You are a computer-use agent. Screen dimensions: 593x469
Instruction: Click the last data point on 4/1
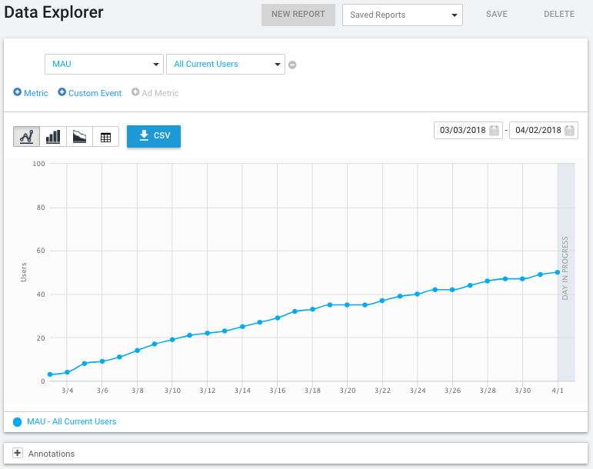click(x=557, y=272)
